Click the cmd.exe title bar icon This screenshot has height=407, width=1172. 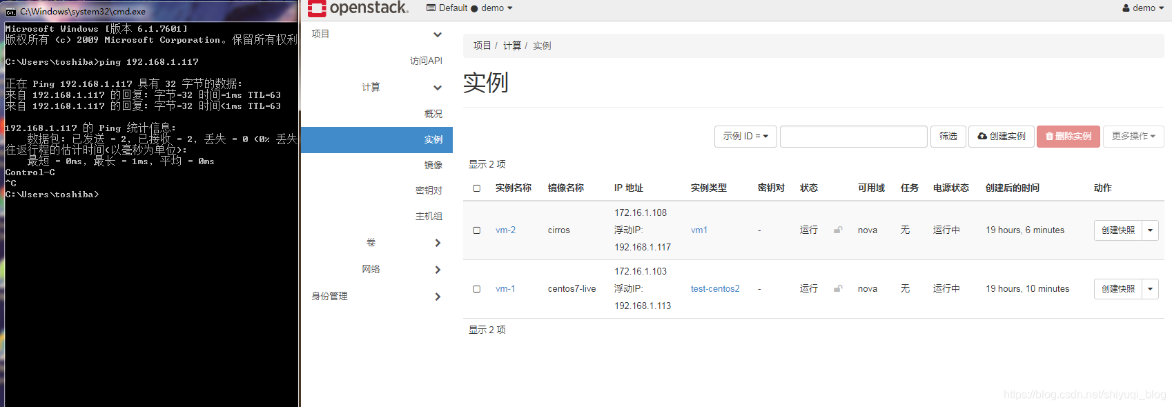pyautogui.click(x=10, y=12)
